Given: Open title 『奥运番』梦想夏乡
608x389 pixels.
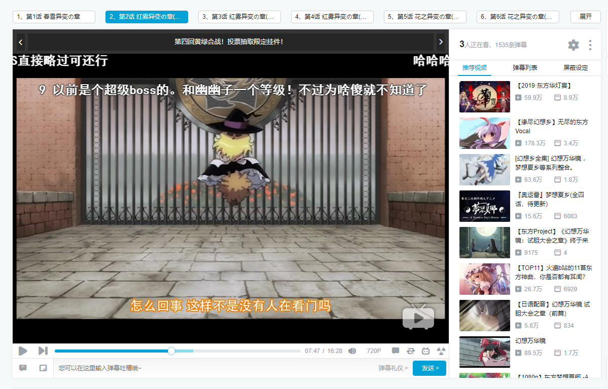Looking at the screenshot, I should pyautogui.click(x=550, y=200).
